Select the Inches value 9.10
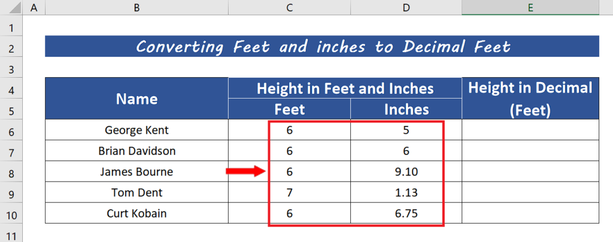The height and width of the screenshot is (242, 613). pos(406,171)
